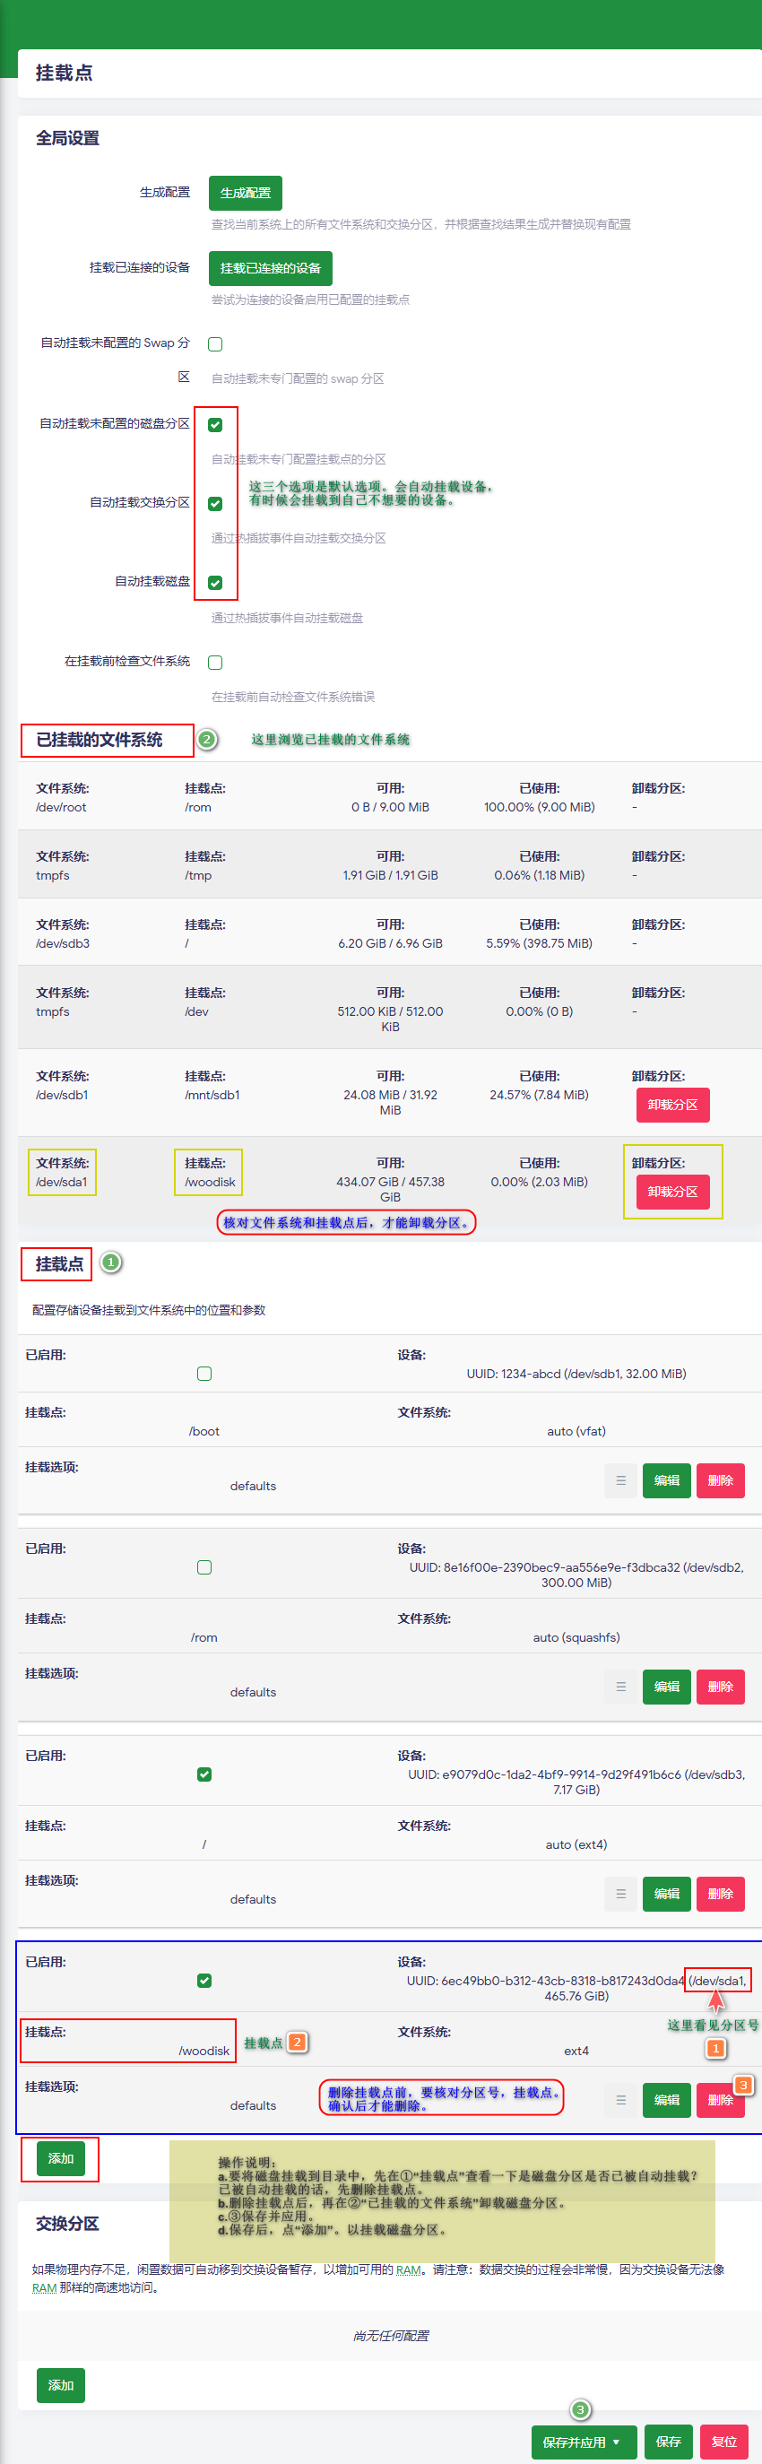Viewport: 762px width, 2464px height.
Task: Click the drag handle for /woodisk mount entry
Action: tap(620, 2100)
